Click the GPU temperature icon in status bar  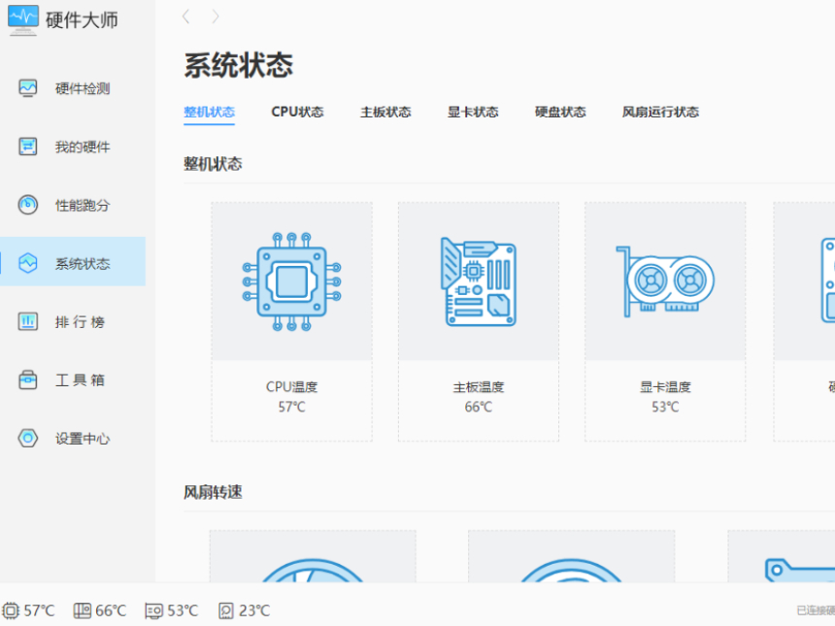point(154,610)
